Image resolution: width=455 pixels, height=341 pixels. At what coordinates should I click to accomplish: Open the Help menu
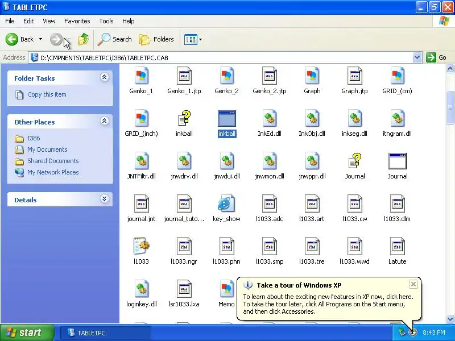click(129, 21)
